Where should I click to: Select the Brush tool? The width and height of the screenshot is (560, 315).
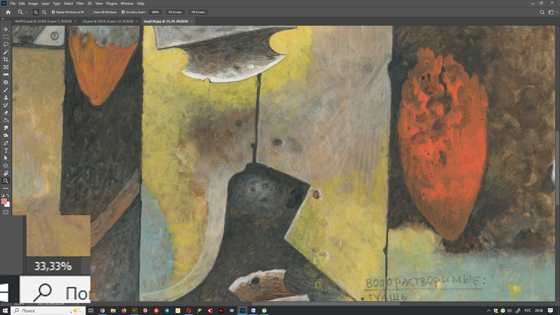coord(6,90)
